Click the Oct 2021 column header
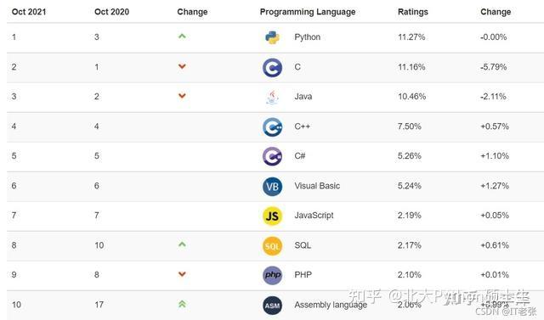 point(29,12)
